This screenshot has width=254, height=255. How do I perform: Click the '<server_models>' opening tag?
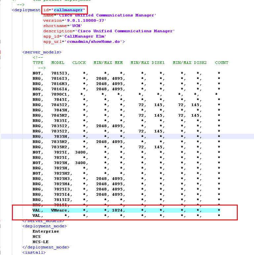tap(42, 52)
